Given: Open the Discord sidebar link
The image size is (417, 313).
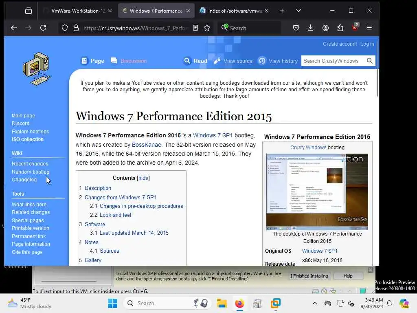Looking at the screenshot, I should point(20,123).
